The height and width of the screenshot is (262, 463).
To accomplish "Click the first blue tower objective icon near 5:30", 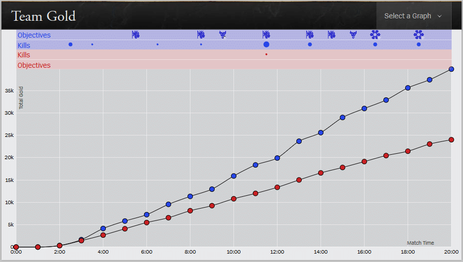I will point(136,35).
